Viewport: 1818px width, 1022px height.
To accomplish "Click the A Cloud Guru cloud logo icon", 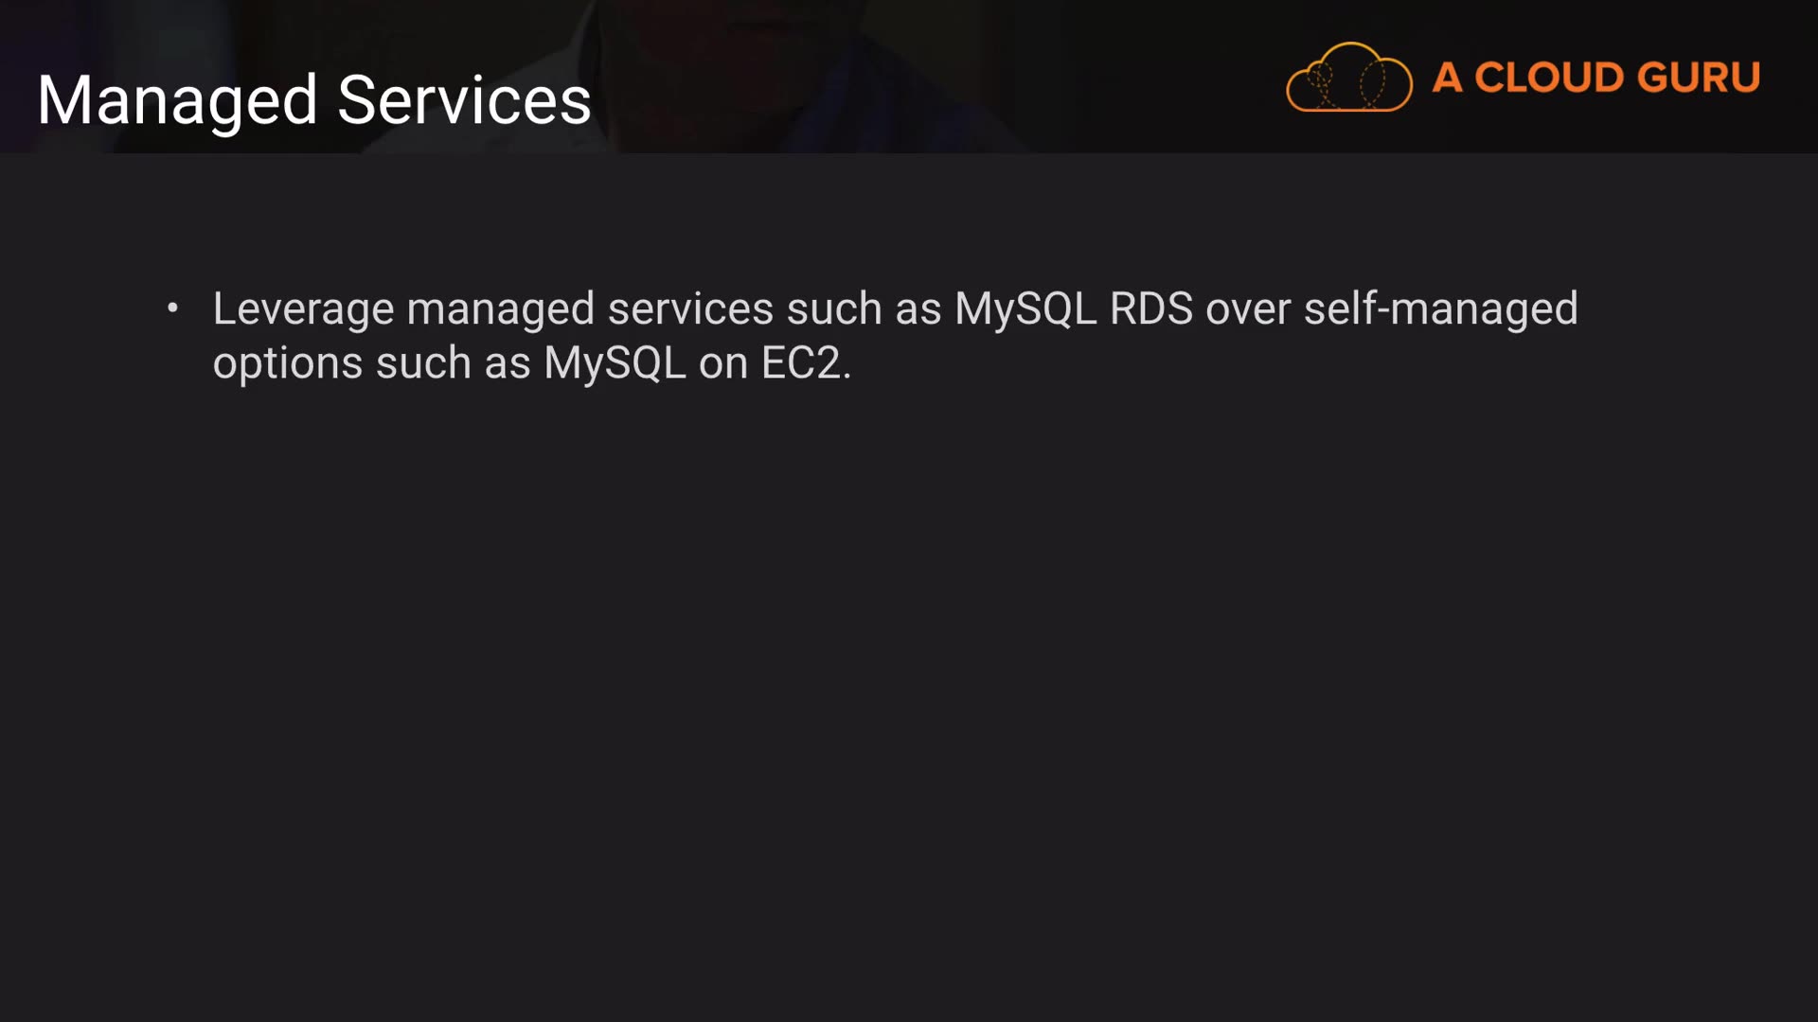I will coord(1348,78).
